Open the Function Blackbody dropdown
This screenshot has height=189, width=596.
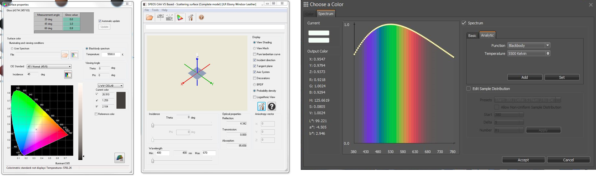pyautogui.click(x=529, y=45)
